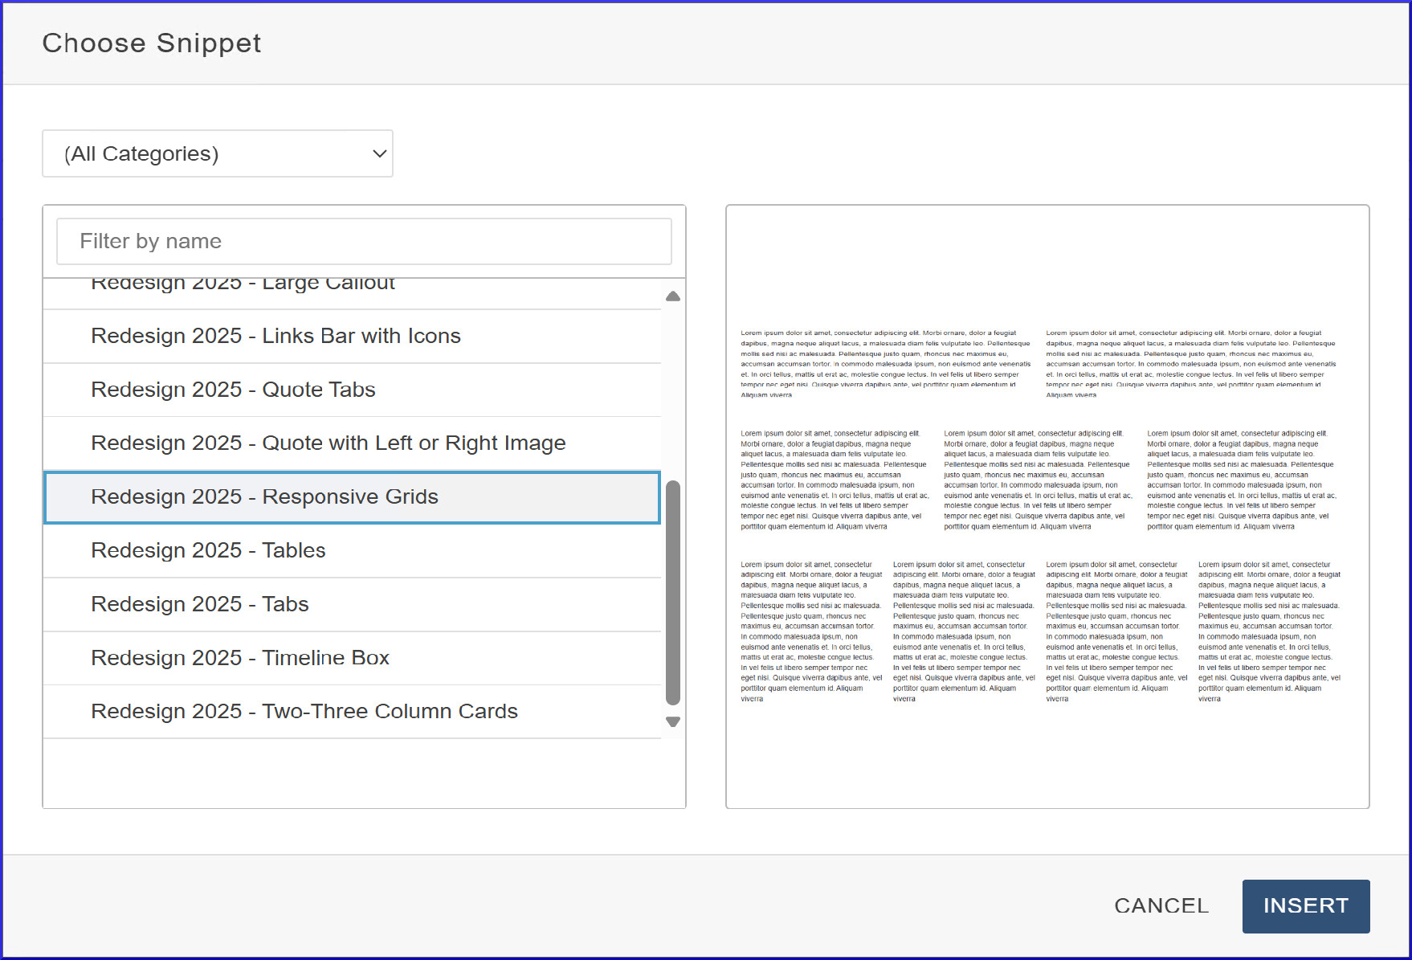This screenshot has width=1412, height=960.
Task: Pick the Redesign 2025 - Timeline Box snippet
Action: pos(352,658)
